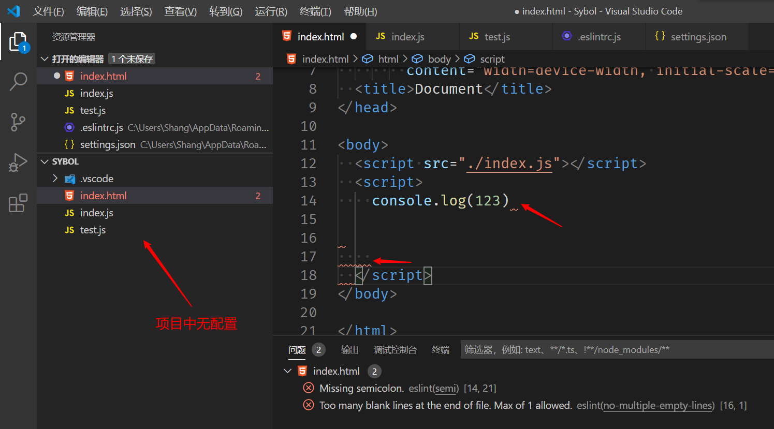
Task: Click breadcrumb html symbol icon
Action: point(368,59)
